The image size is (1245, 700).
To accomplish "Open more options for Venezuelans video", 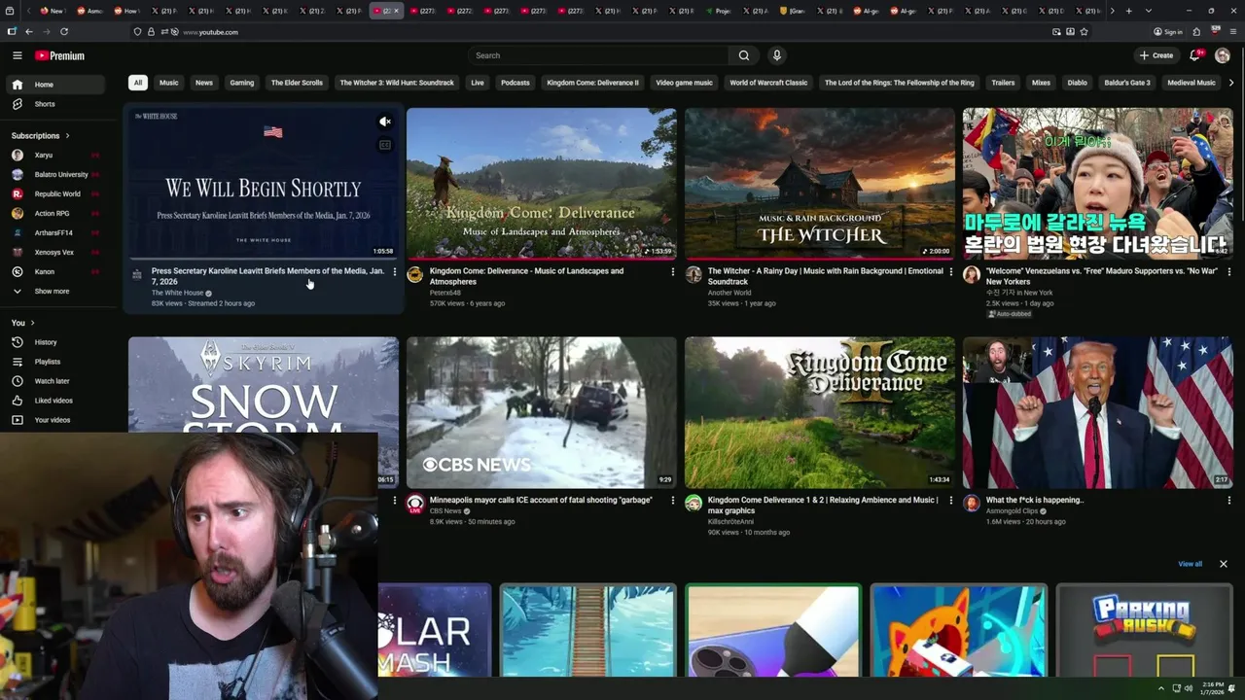I will coord(1228,272).
